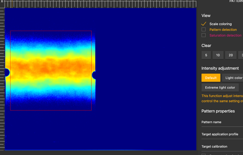This screenshot has height=155, width=243.
Task: Switch intensity to Light color
Action: pos(233,78)
